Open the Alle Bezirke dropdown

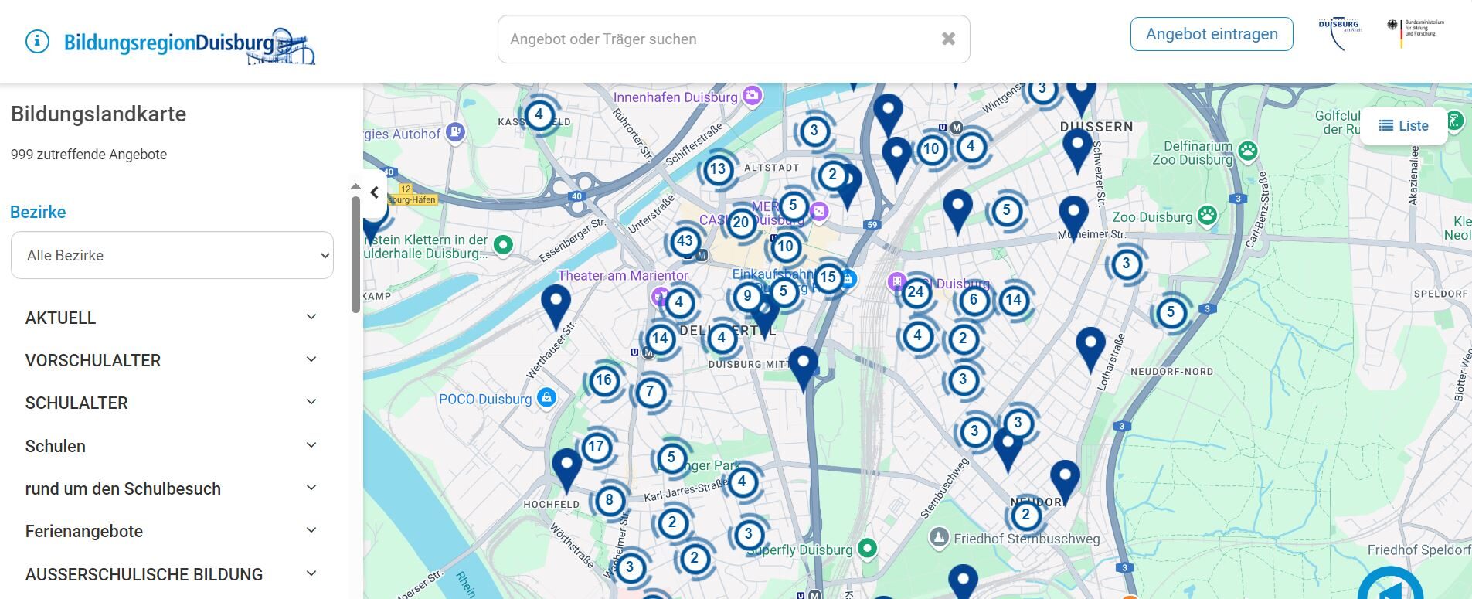[x=172, y=255]
